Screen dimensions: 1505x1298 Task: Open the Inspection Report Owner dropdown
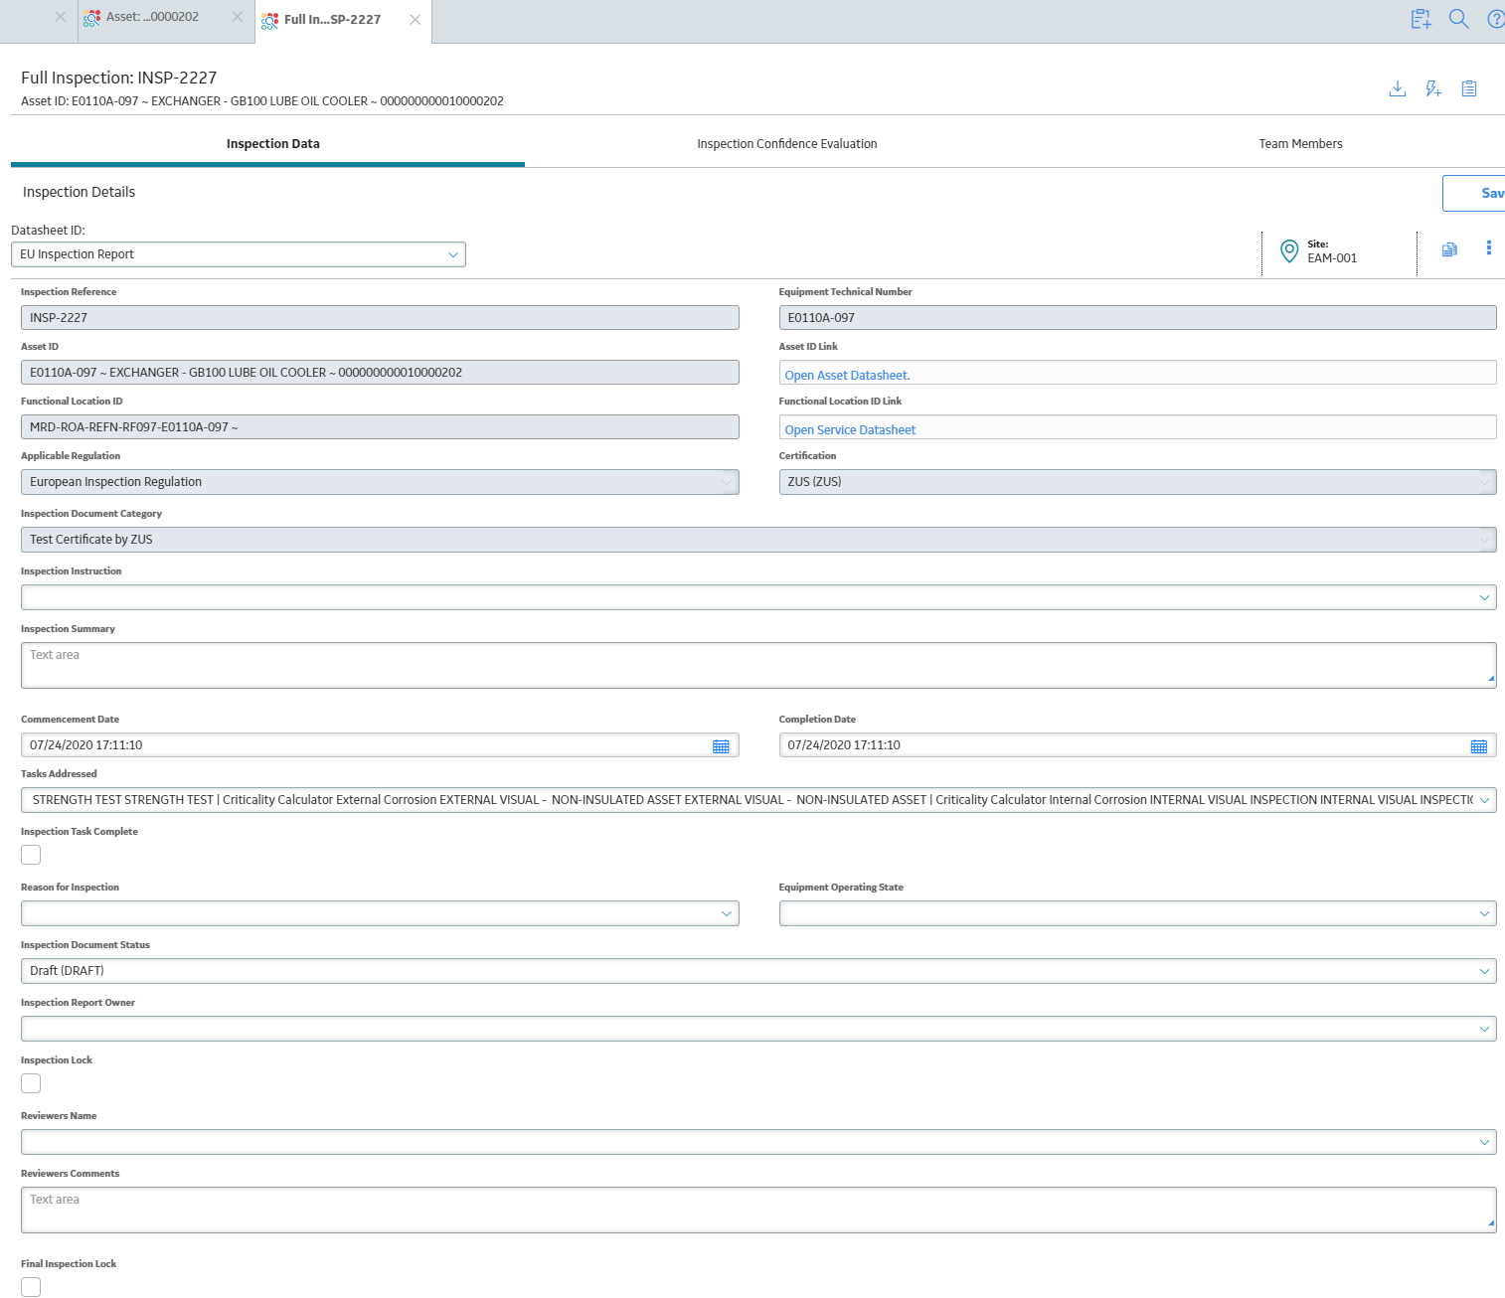tap(758, 1029)
